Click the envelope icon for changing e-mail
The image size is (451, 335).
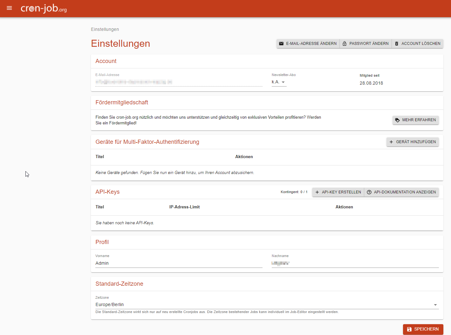click(x=281, y=44)
